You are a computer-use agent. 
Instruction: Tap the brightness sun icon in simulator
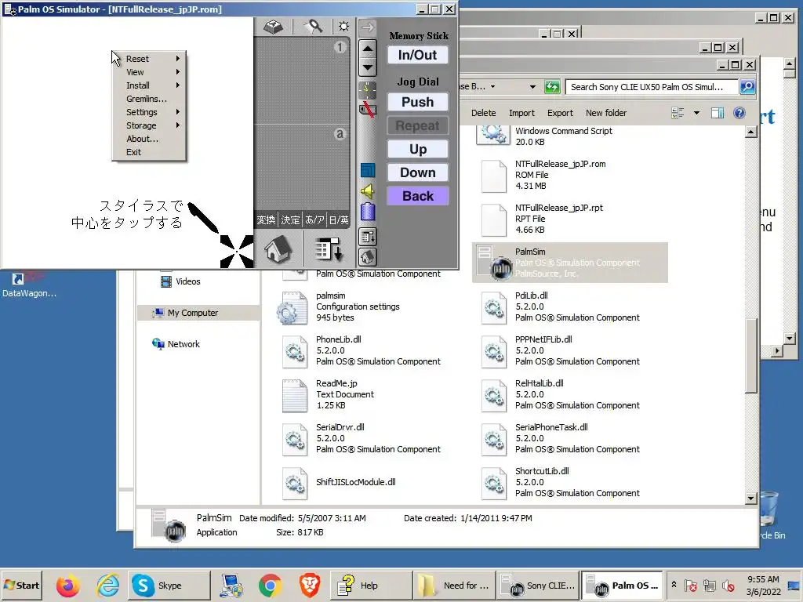point(343,26)
